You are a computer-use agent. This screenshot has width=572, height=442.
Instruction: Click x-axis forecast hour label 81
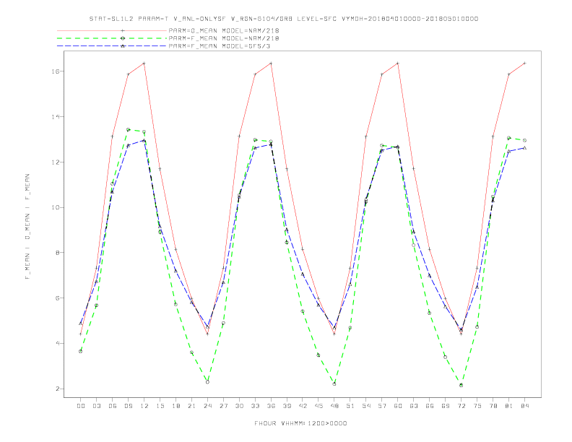(509, 406)
